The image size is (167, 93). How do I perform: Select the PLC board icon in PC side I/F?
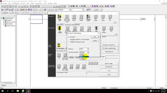pyautogui.click(x=96, y=17)
